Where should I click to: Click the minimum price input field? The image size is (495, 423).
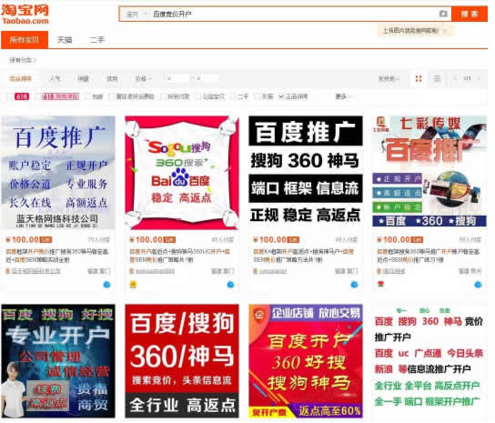click(x=177, y=78)
